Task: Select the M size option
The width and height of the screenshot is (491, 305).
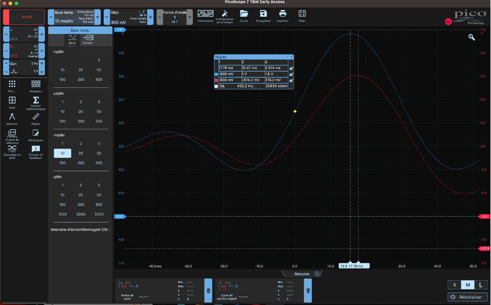Action: 468,285
